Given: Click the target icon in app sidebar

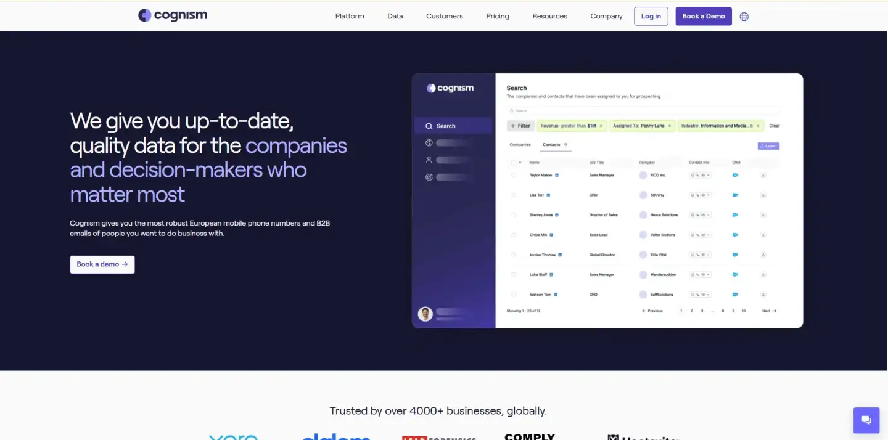Looking at the screenshot, I should 429,177.
